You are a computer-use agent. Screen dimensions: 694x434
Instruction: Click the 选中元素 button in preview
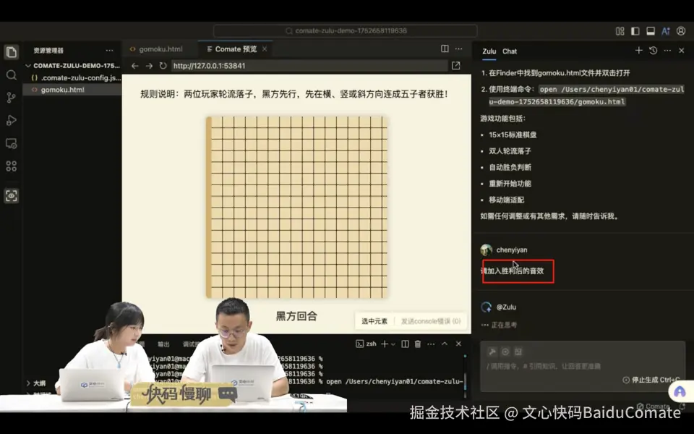tap(374, 321)
